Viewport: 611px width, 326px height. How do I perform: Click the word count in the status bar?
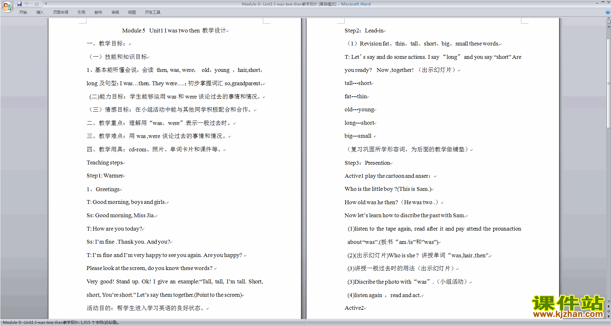click(61, 323)
